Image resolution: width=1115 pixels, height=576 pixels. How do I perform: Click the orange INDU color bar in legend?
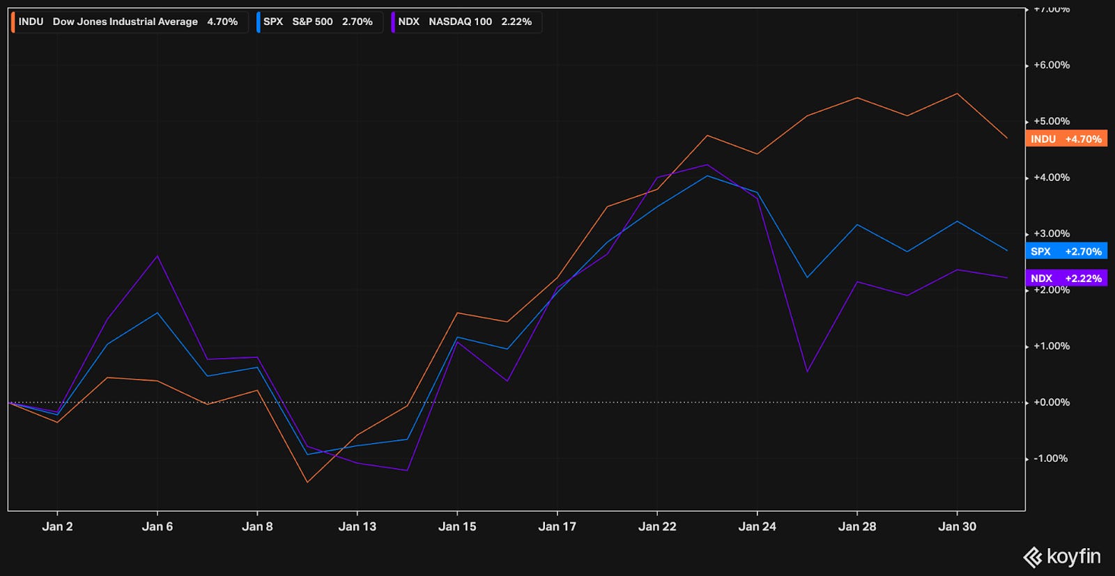tap(13, 22)
